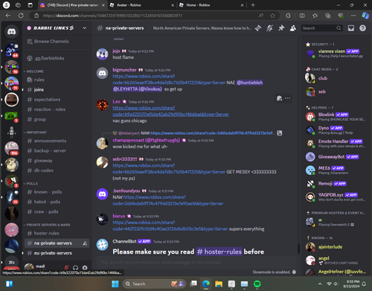Open Bloxlink bot in member list

click(x=336, y=116)
